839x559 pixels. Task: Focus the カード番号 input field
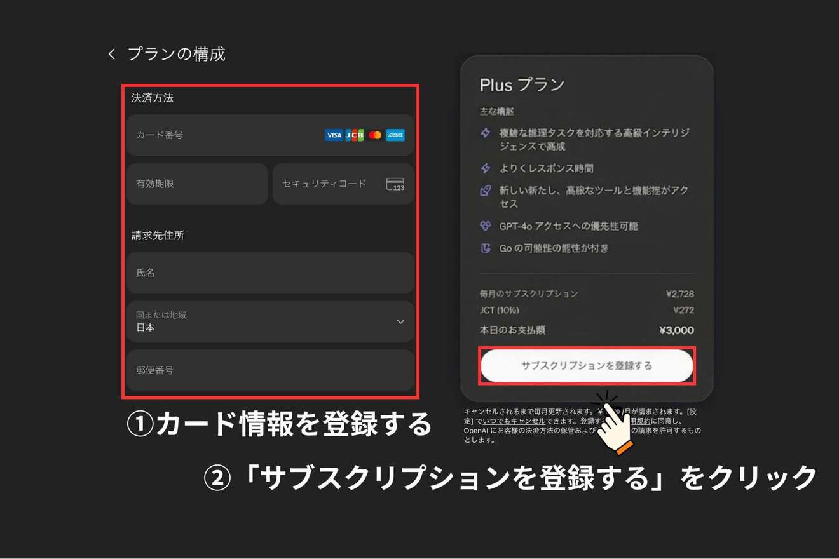pyautogui.click(x=270, y=135)
